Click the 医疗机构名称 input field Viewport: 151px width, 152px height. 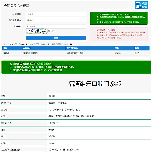point(56,20)
